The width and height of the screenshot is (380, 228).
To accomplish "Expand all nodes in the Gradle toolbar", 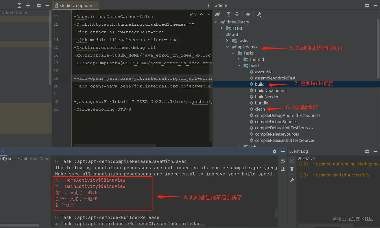I will [x=228, y=14].
